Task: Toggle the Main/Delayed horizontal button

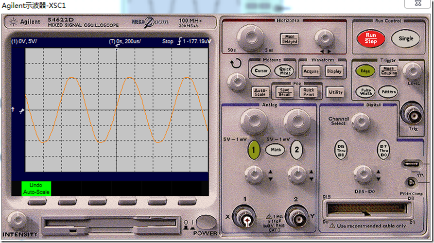Action: [290, 39]
